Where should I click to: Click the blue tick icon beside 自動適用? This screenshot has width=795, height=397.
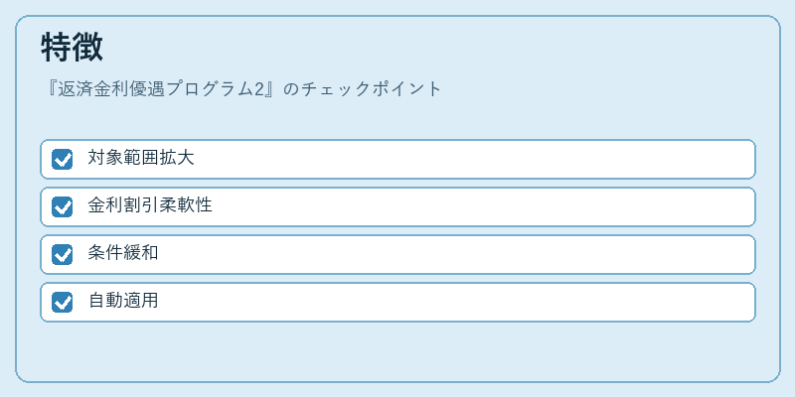coord(62,302)
